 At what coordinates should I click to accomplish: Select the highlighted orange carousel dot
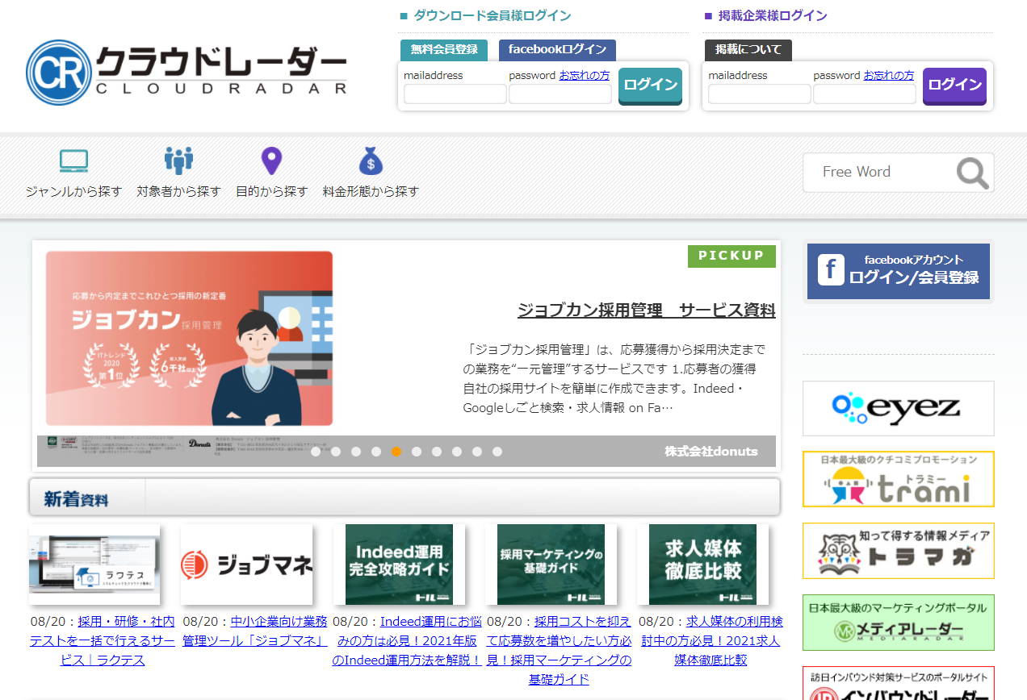[x=396, y=452]
